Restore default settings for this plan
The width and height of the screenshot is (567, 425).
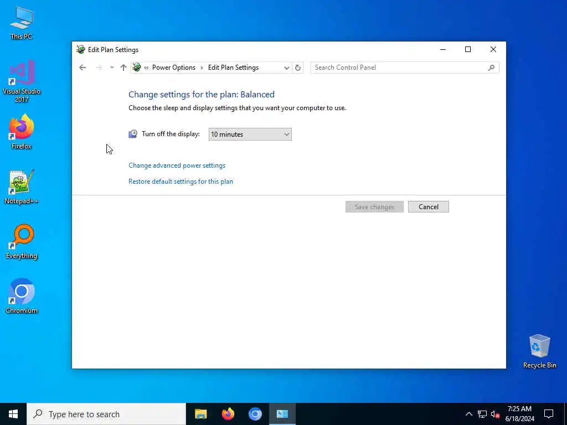pyautogui.click(x=181, y=182)
